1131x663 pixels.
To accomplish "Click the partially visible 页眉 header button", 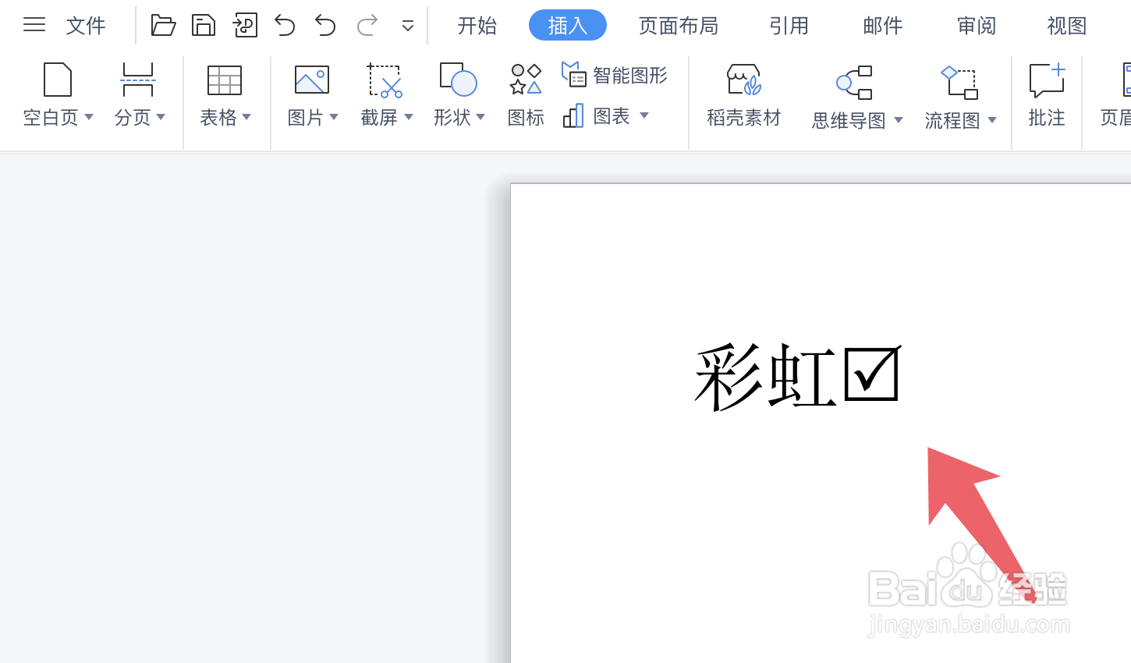I will pyautogui.click(x=1115, y=95).
